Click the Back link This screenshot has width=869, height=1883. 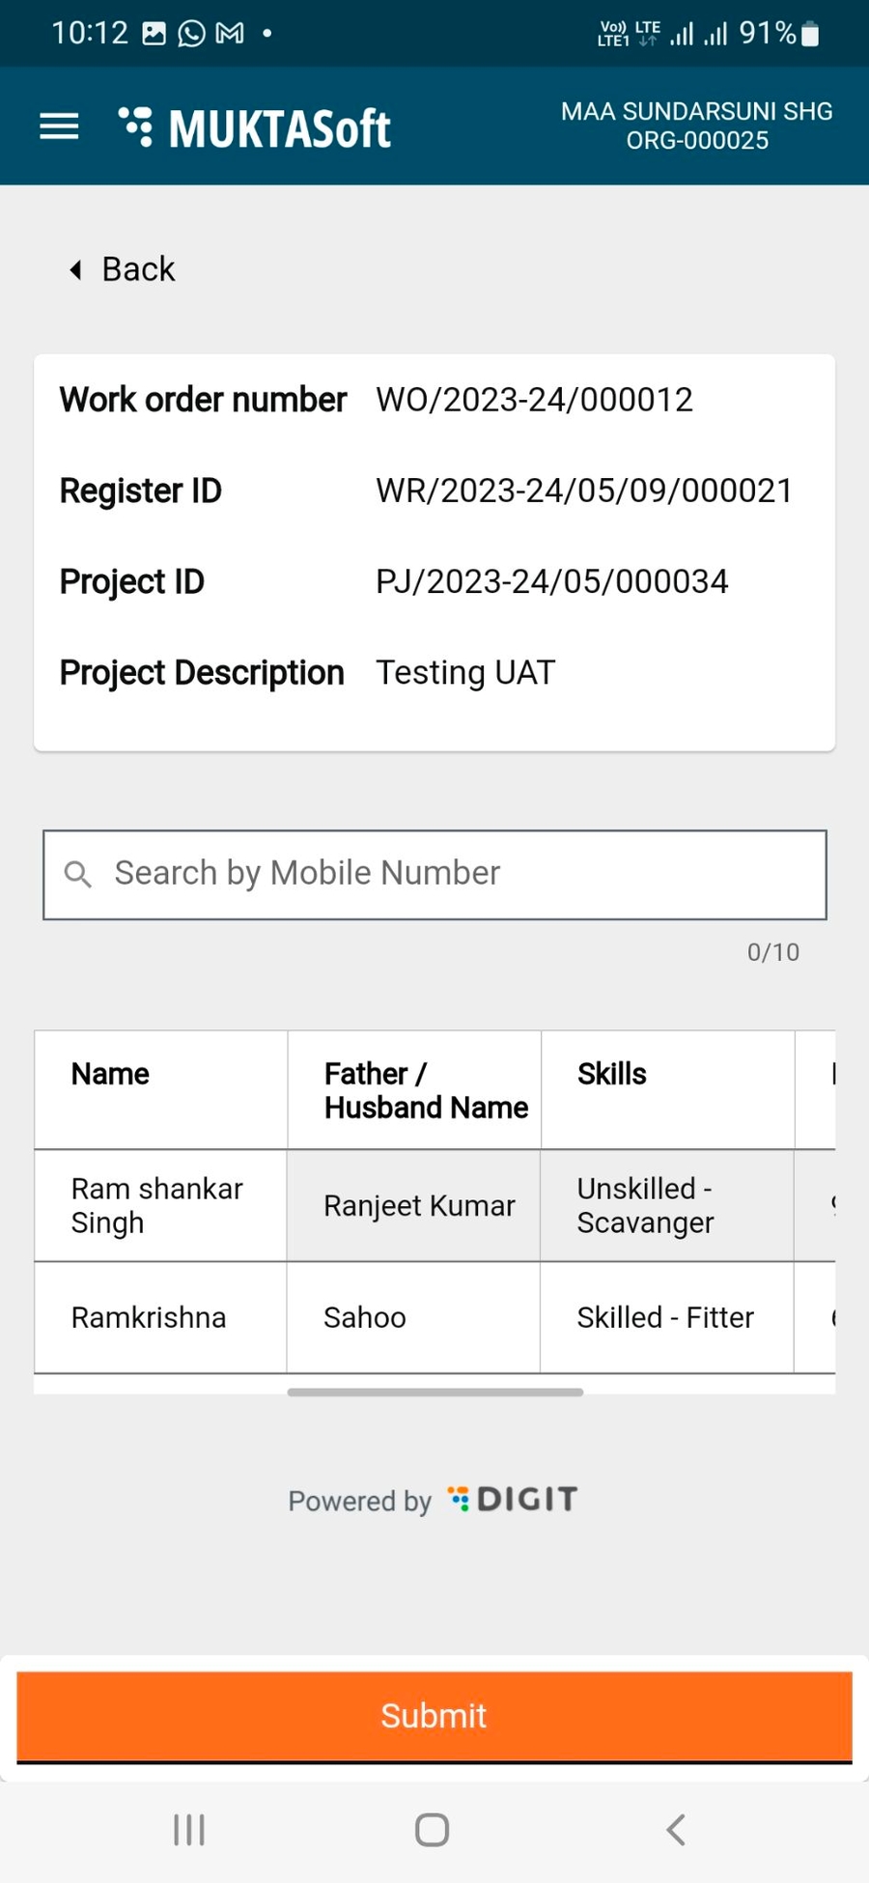pyautogui.click(x=138, y=269)
